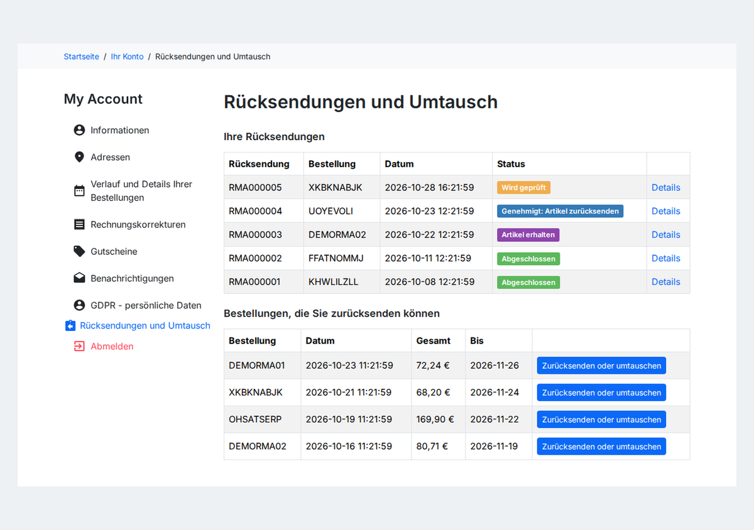Open Details for RMA000004

point(666,211)
